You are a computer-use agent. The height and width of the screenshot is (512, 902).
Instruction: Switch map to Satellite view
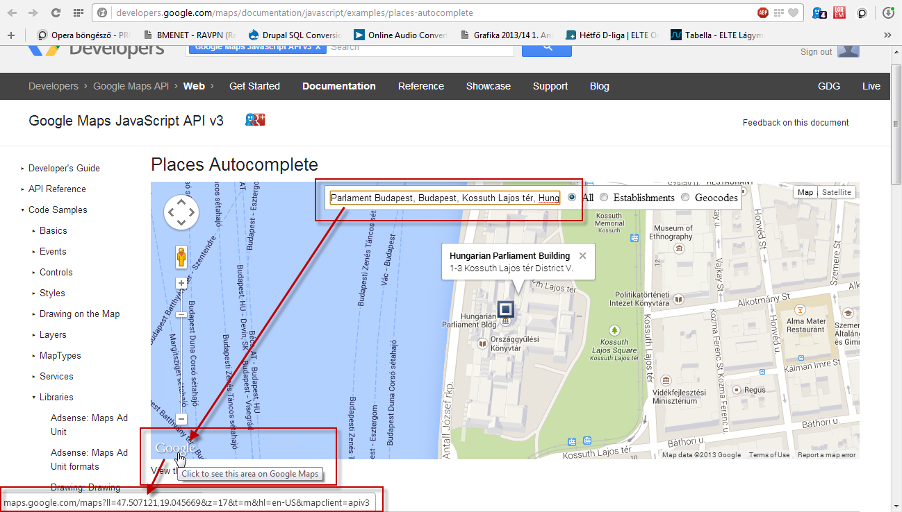[836, 192]
